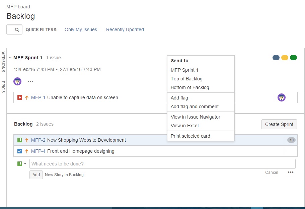
Task: Open the sprint actions ellipsis next to avatar
Action: point(30,81)
